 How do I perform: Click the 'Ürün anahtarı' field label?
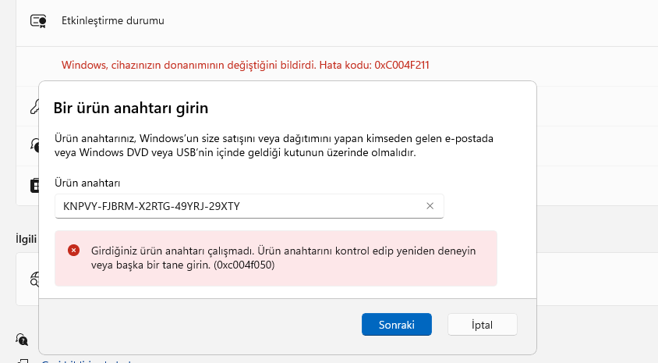pos(87,183)
